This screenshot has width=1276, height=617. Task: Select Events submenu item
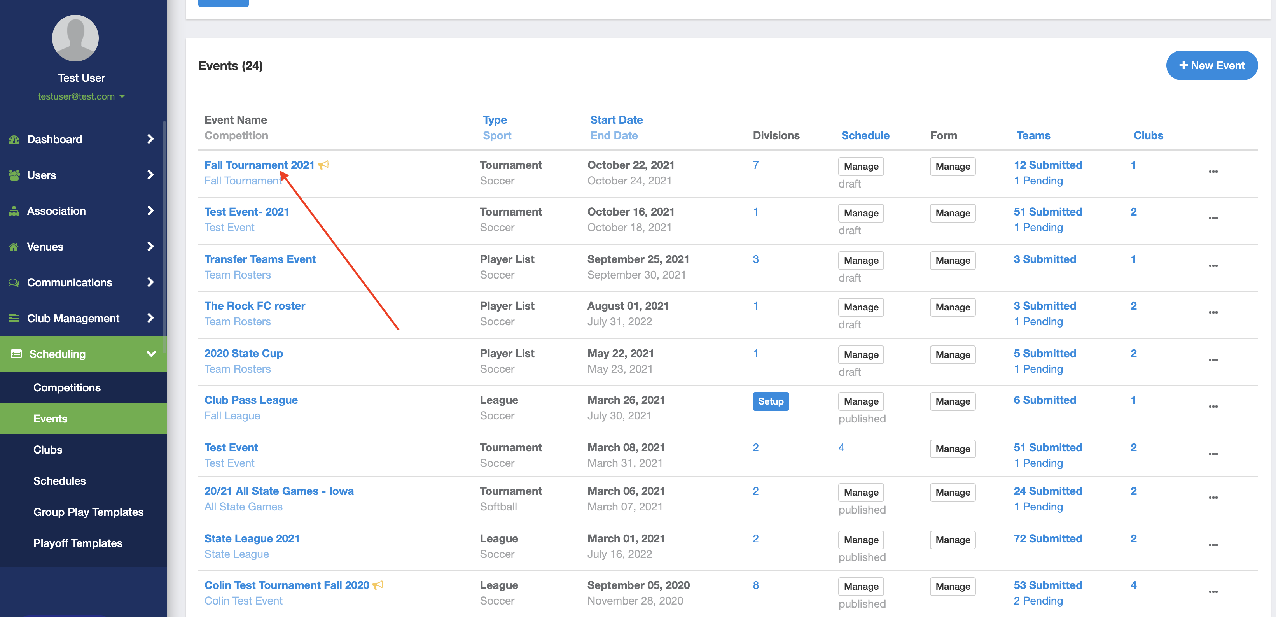83,419
